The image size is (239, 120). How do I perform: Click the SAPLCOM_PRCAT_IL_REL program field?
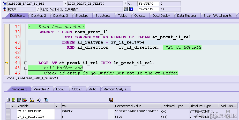[35, 4]
